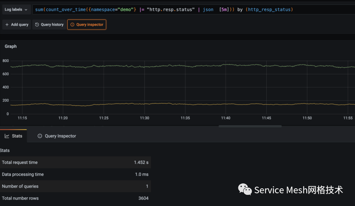Click the Graph panel title
The image size is (355, 206).
click(x=11, y=47)
